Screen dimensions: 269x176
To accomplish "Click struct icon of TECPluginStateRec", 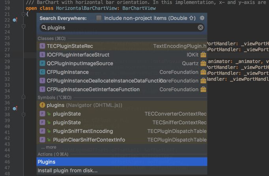I will coord(42,46).
